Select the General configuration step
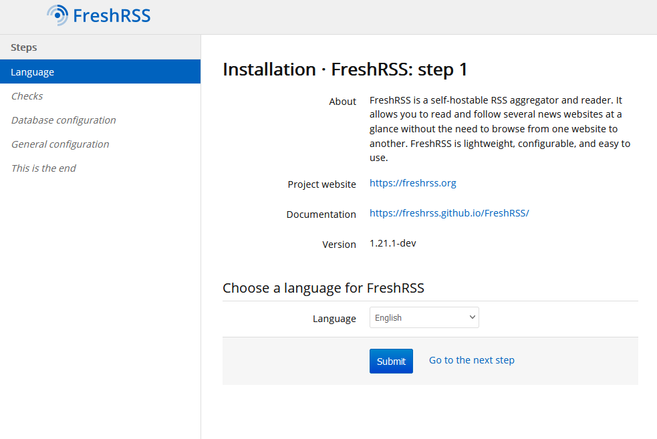657x439 pixels. pyautogui.click(x=60, y=144)
